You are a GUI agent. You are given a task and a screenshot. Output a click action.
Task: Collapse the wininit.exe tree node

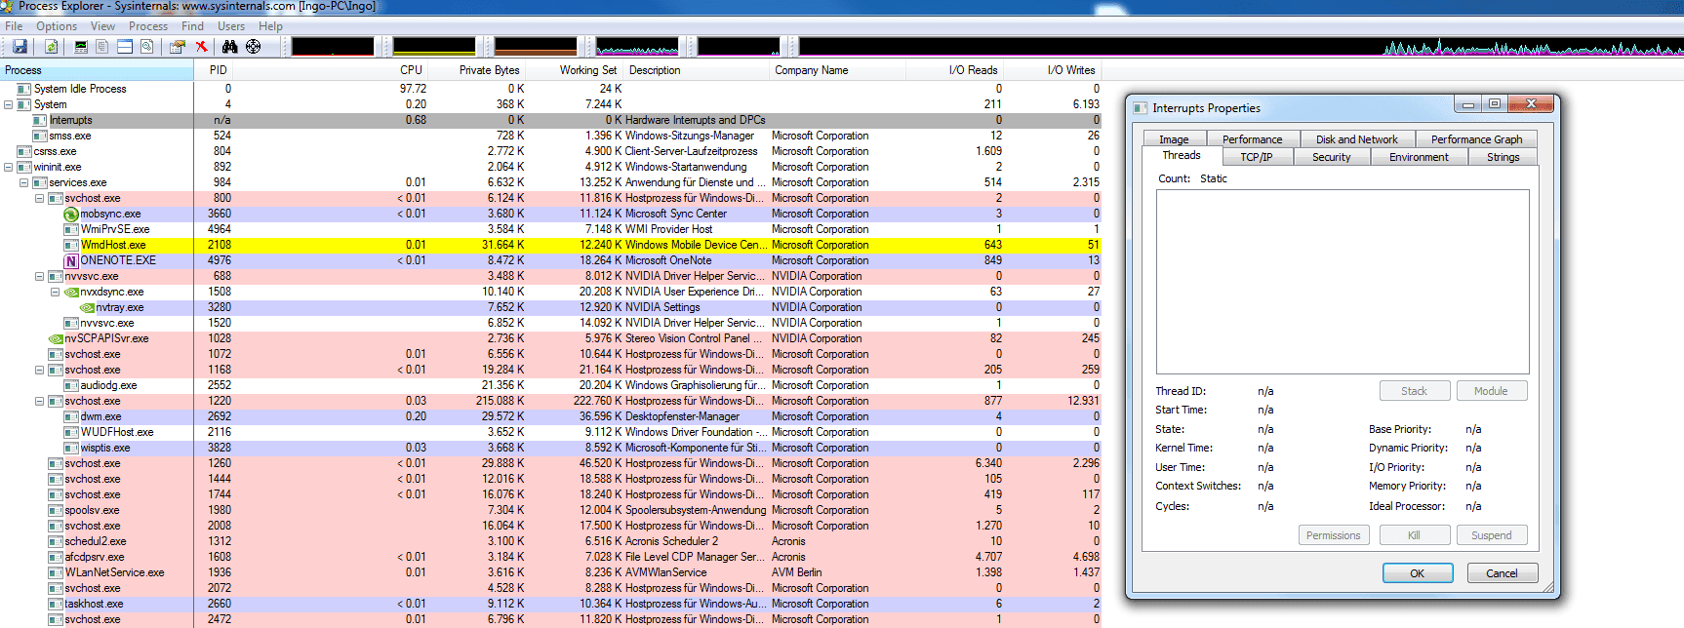point(9,167)
